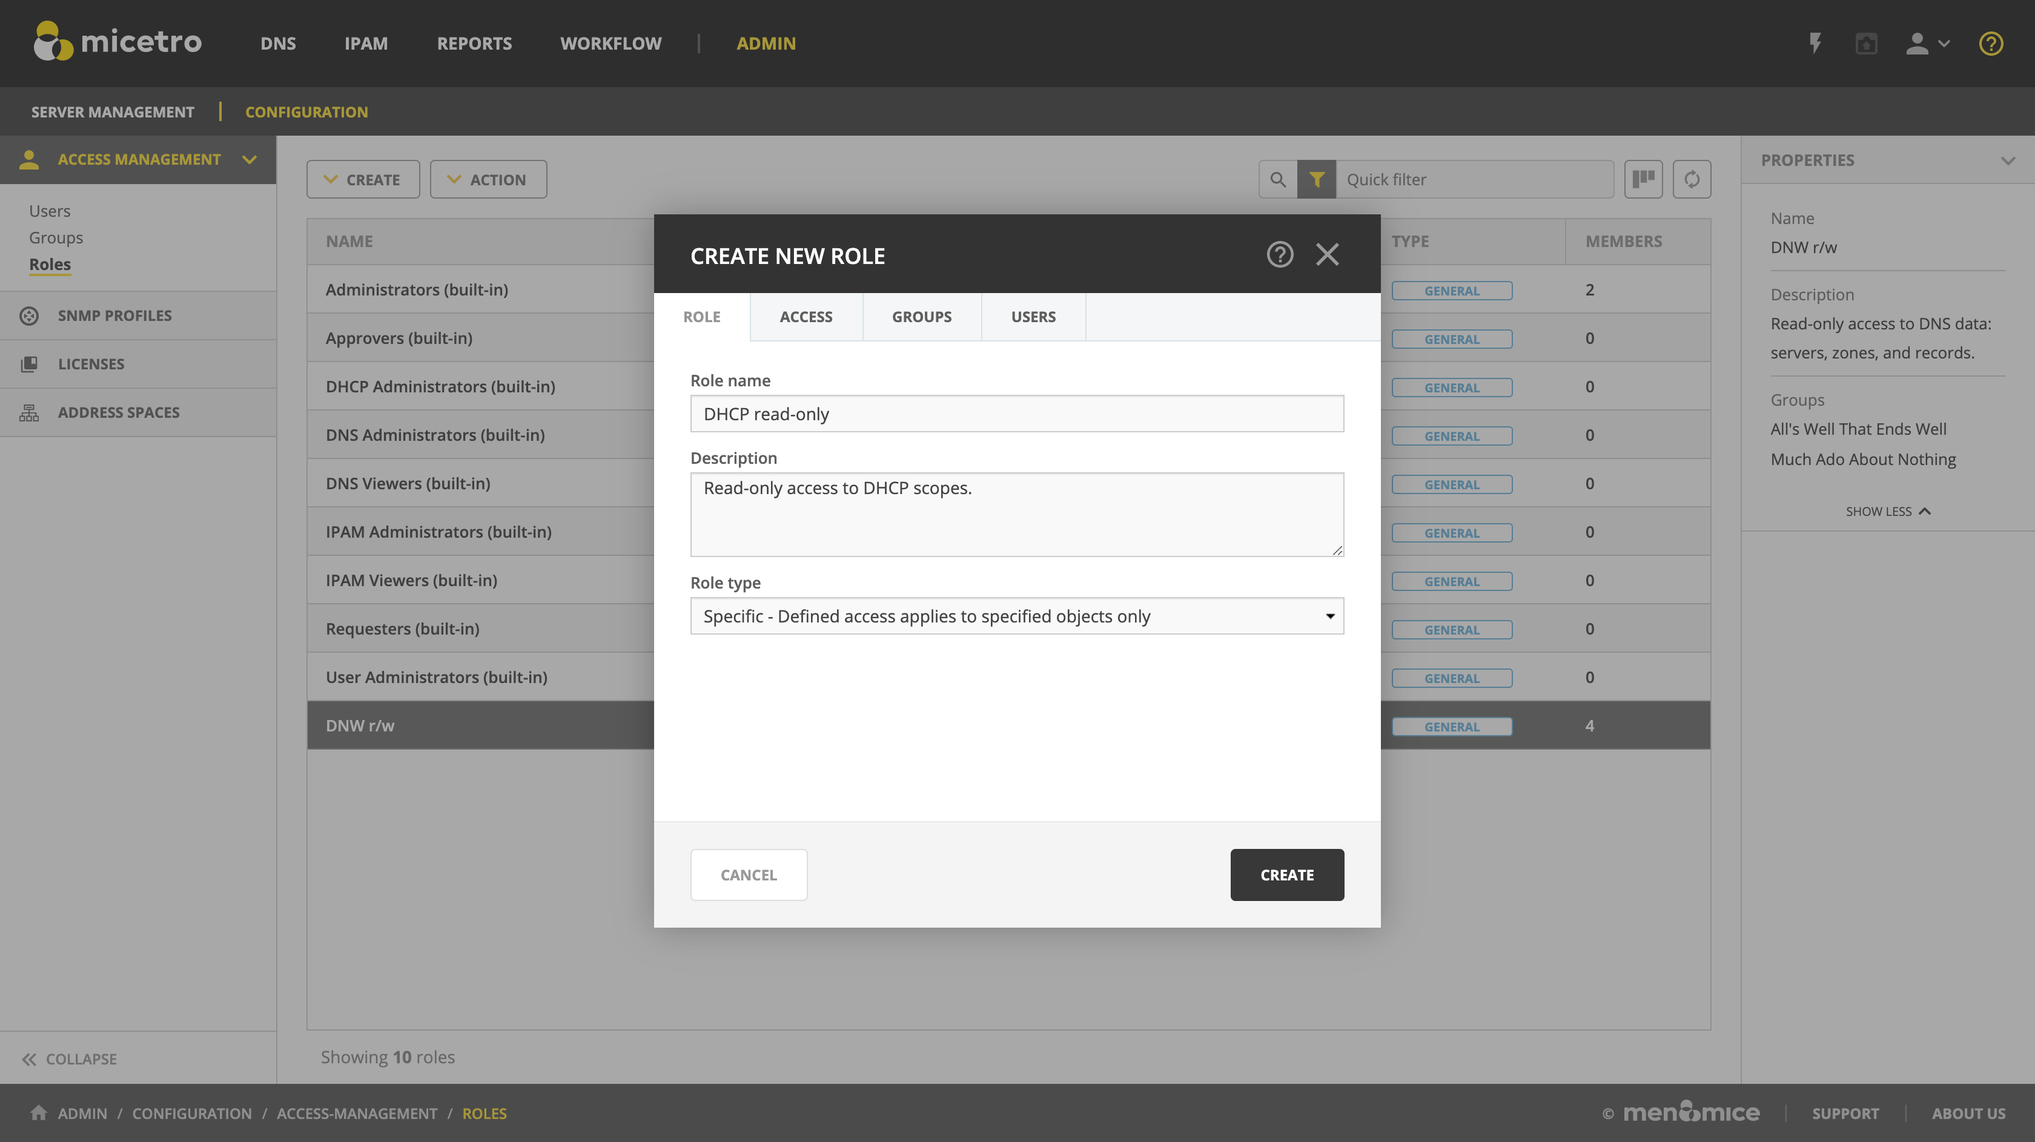The width and height of the screenshot is (2035, 1142).
Task: Open the column layout view icon
Action: pos(1643,179)
